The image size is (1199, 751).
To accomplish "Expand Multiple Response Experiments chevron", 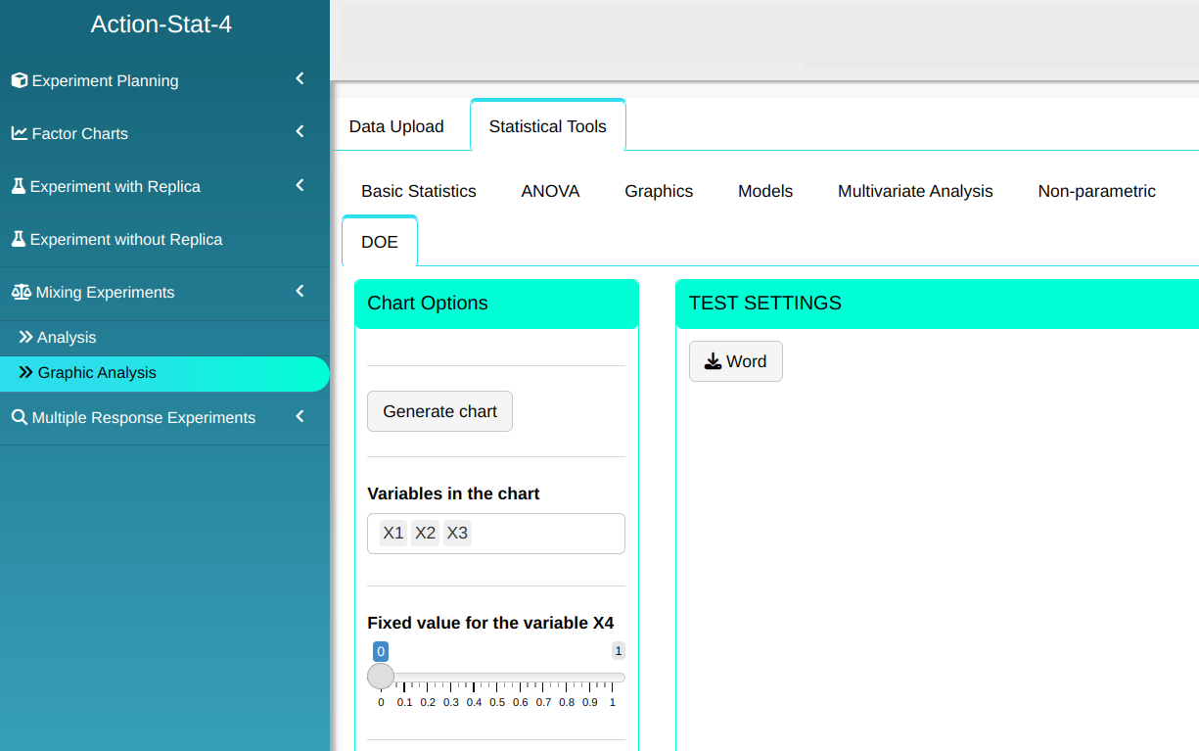I will [x=300, y=416].
